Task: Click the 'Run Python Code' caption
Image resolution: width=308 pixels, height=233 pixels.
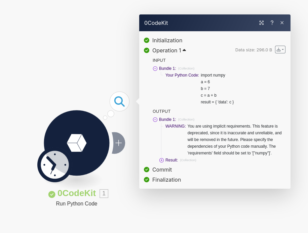Action: [x=77, y=203]
